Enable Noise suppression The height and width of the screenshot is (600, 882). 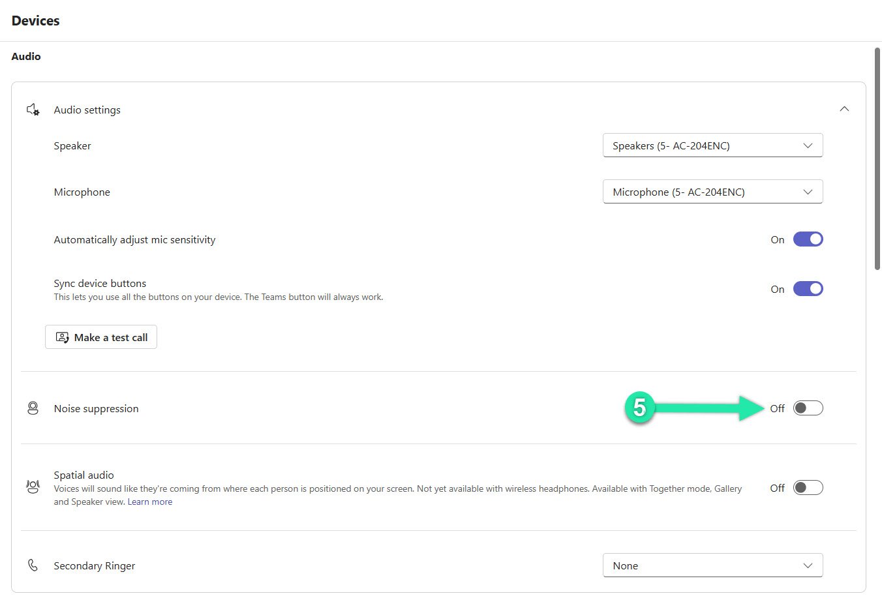click(808, 408)
